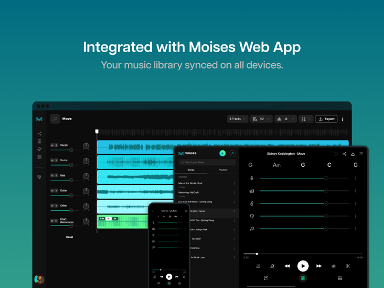
Task: Click the lyrics speech-bubble icon on tablet
Action: [266, 278]
